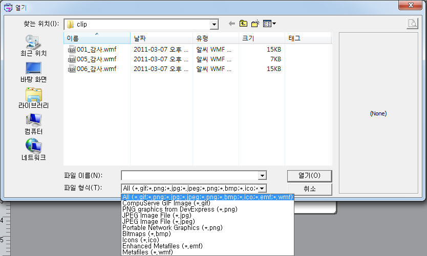Choose PNG graphics from DevExpress filter
This screenshot has height=256, width=427.
(207, 210)
